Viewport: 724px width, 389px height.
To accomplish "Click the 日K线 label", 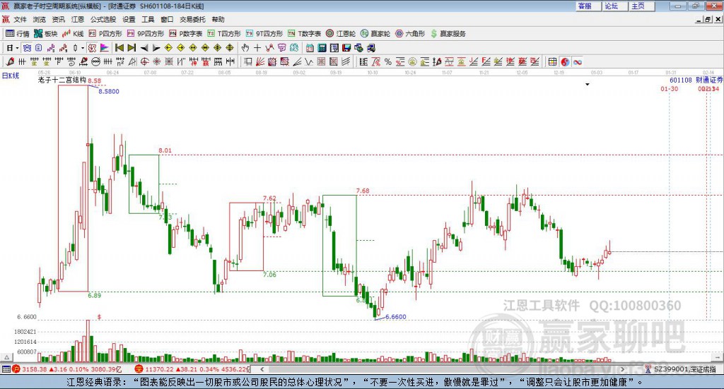I will click(x=11, y=76).
